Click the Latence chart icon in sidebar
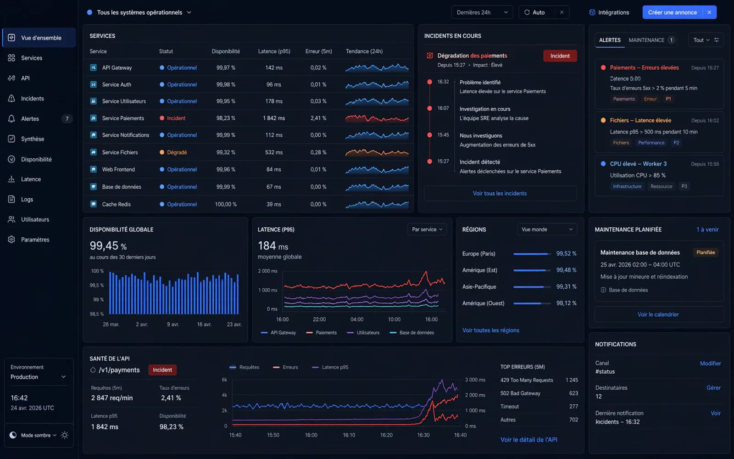734x459 pixels. tap(11, 179)
